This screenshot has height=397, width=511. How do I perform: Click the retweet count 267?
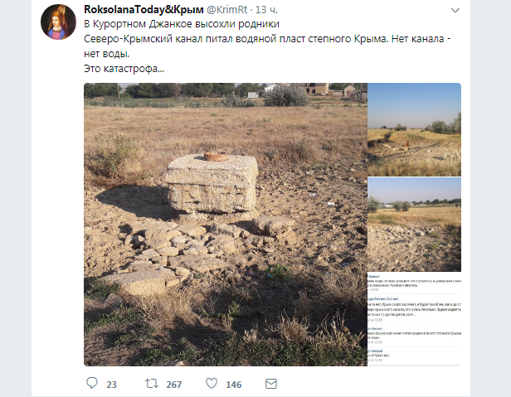coord(173,385)
